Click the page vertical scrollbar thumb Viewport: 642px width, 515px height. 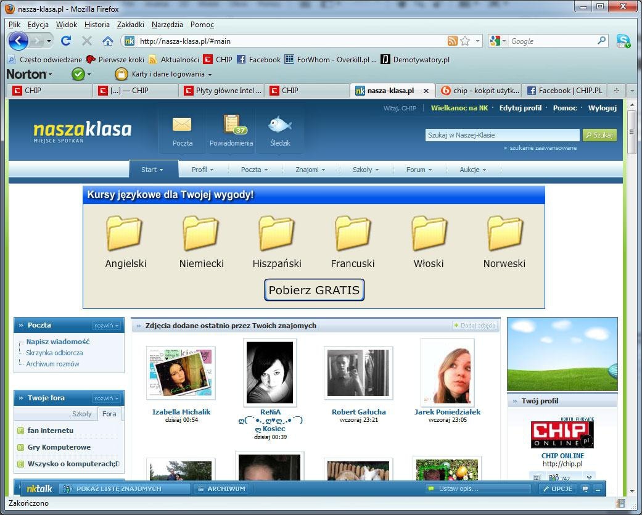tap(632, 132)
